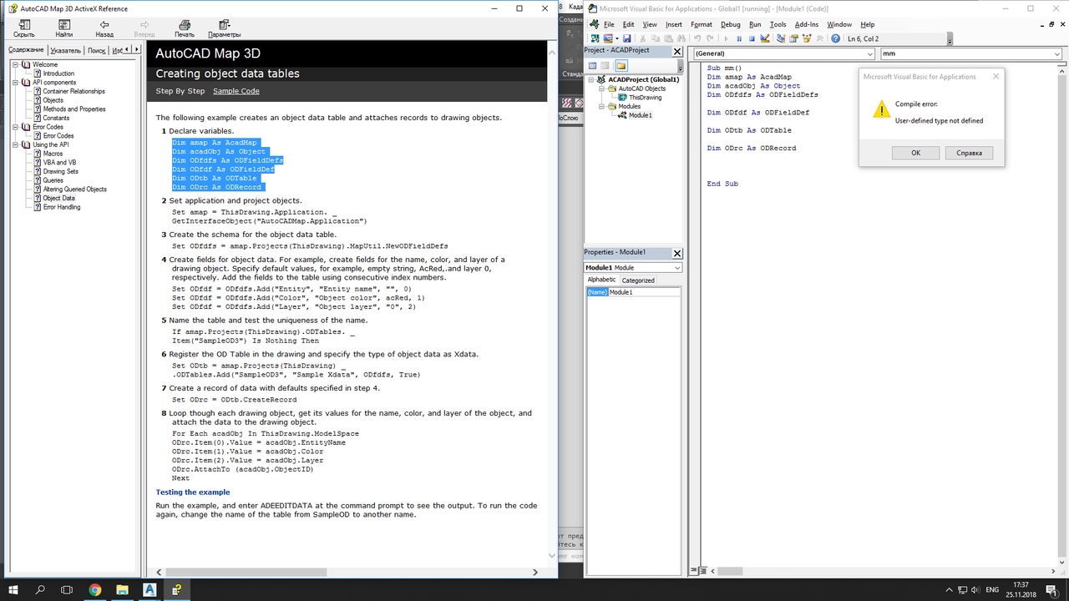Open Project Explorer via toolbar icon
Viewport: 1069px width, 601px height.
(781, 38)
